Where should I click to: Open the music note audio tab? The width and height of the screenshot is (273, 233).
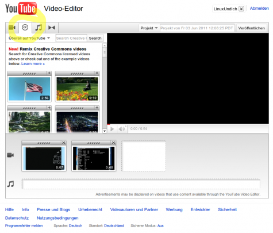pyautogui.click(x=39, y=28)
